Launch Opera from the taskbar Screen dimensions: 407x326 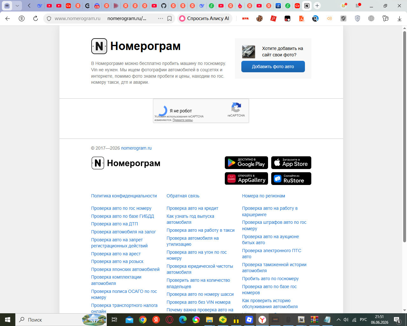click(169, 320)
